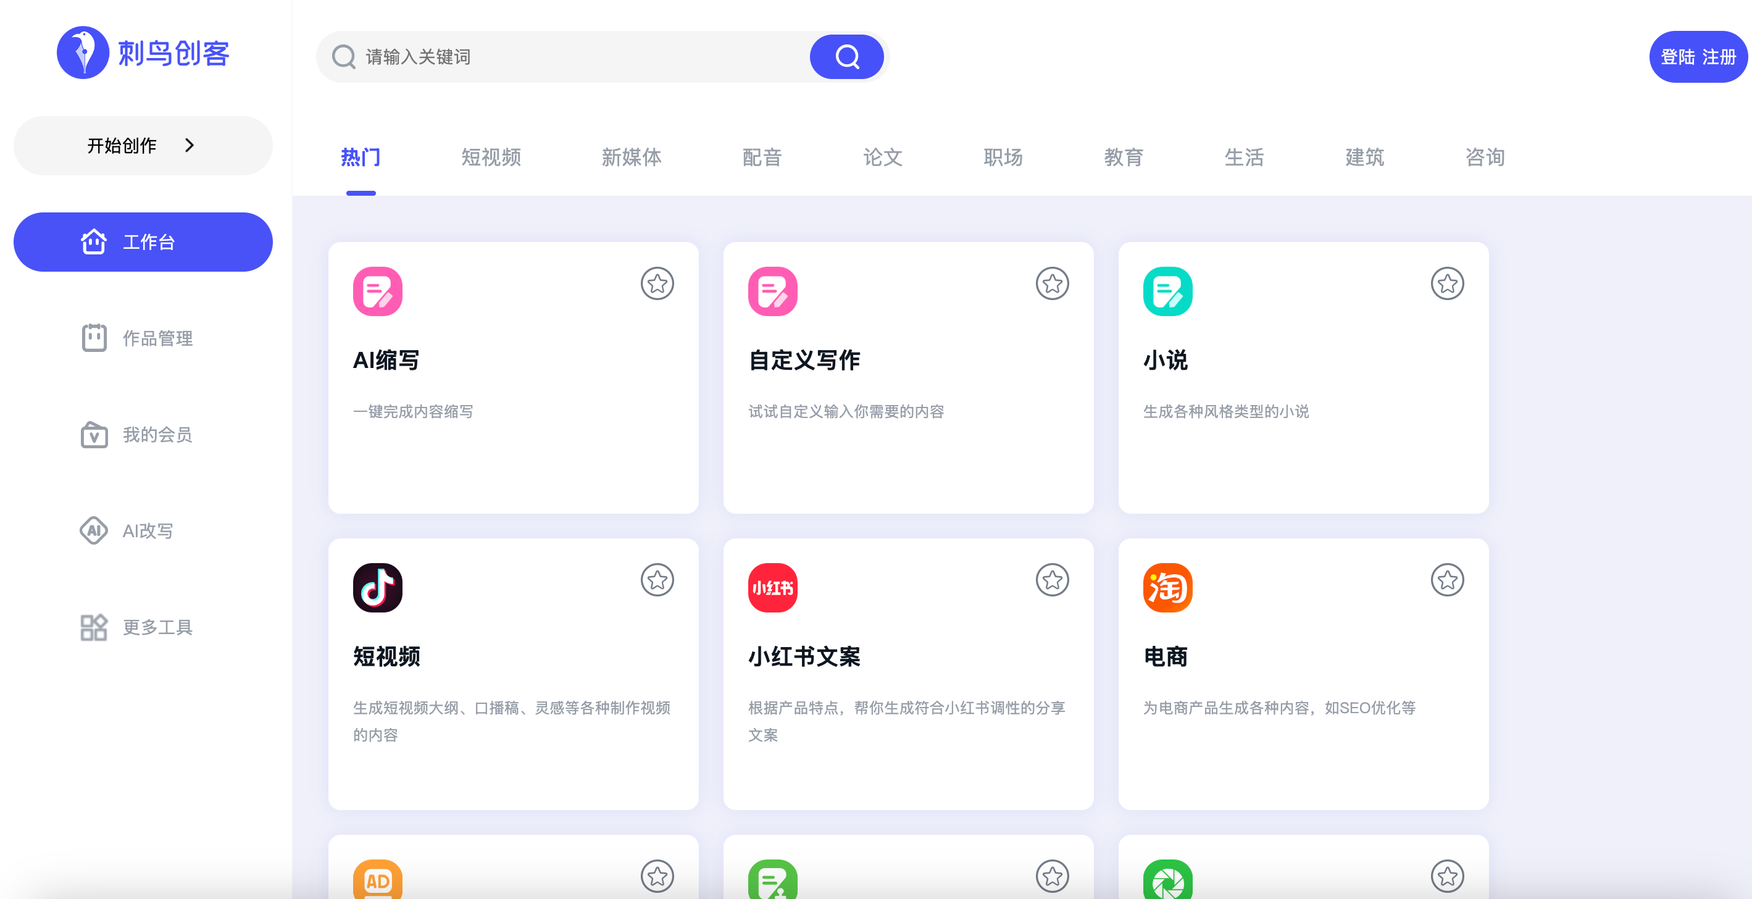Open 我的会员 in the sidebar
The image size is (1752, 899).
pos(143,435)
